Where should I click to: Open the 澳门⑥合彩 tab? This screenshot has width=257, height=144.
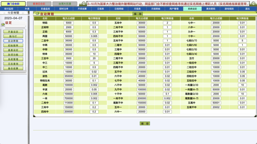13,4
